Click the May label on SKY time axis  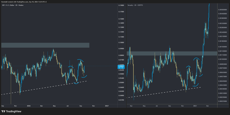tap(54, 106)
